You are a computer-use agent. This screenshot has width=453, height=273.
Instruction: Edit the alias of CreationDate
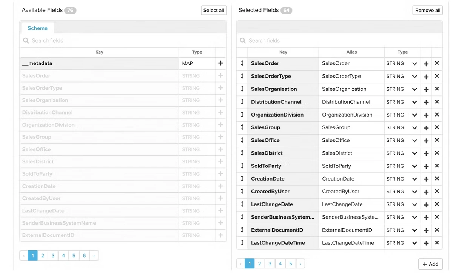[351, 179]
